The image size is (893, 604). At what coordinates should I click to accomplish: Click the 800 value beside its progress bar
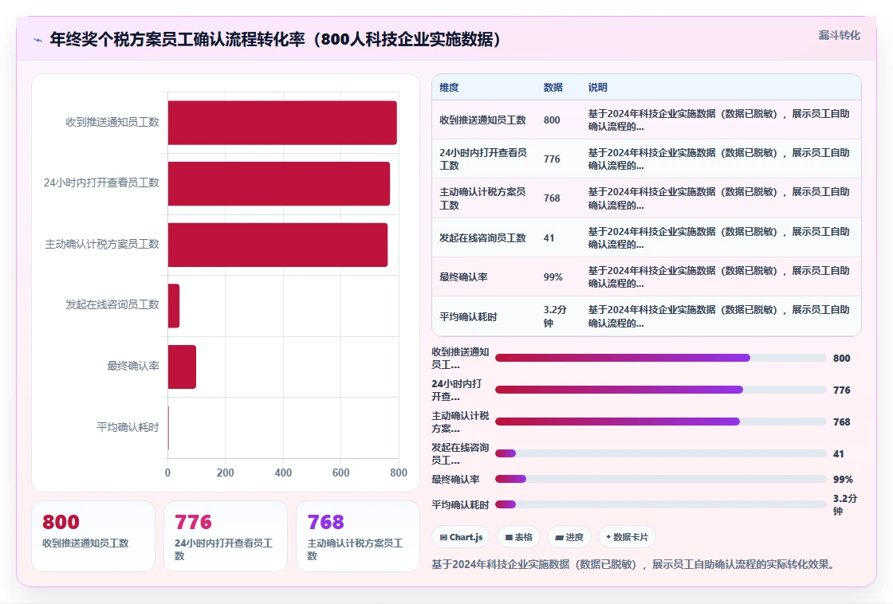click(x=842, y=358)
